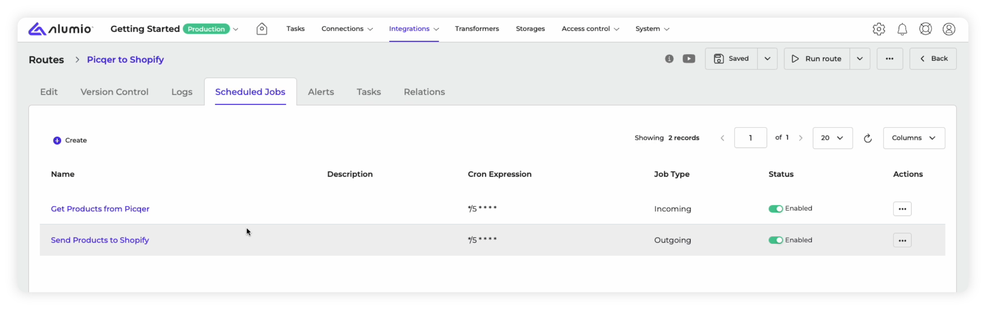Image resolution: width=986 pixels, height=310 pixels.
Task: Go to the next page arrow
Action: point(801,138)
